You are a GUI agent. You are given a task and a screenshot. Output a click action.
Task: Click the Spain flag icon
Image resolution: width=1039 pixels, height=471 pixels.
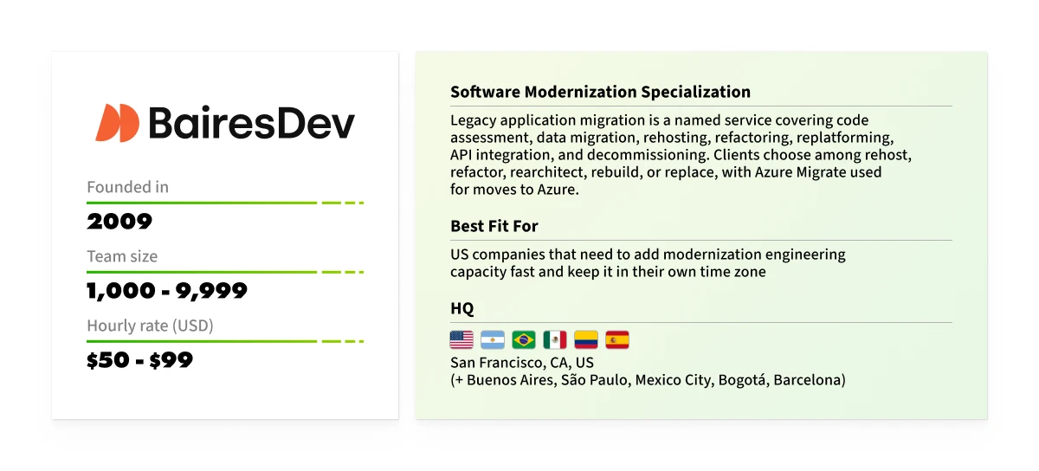pos(617,339)
